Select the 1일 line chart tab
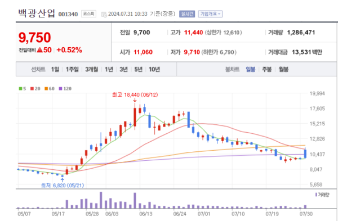The width and height of the screenshot is (338, 221). click(55, 69)
